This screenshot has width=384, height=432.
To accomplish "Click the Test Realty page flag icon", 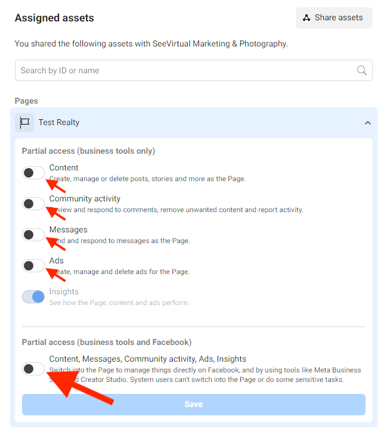I will coord(24,123).
